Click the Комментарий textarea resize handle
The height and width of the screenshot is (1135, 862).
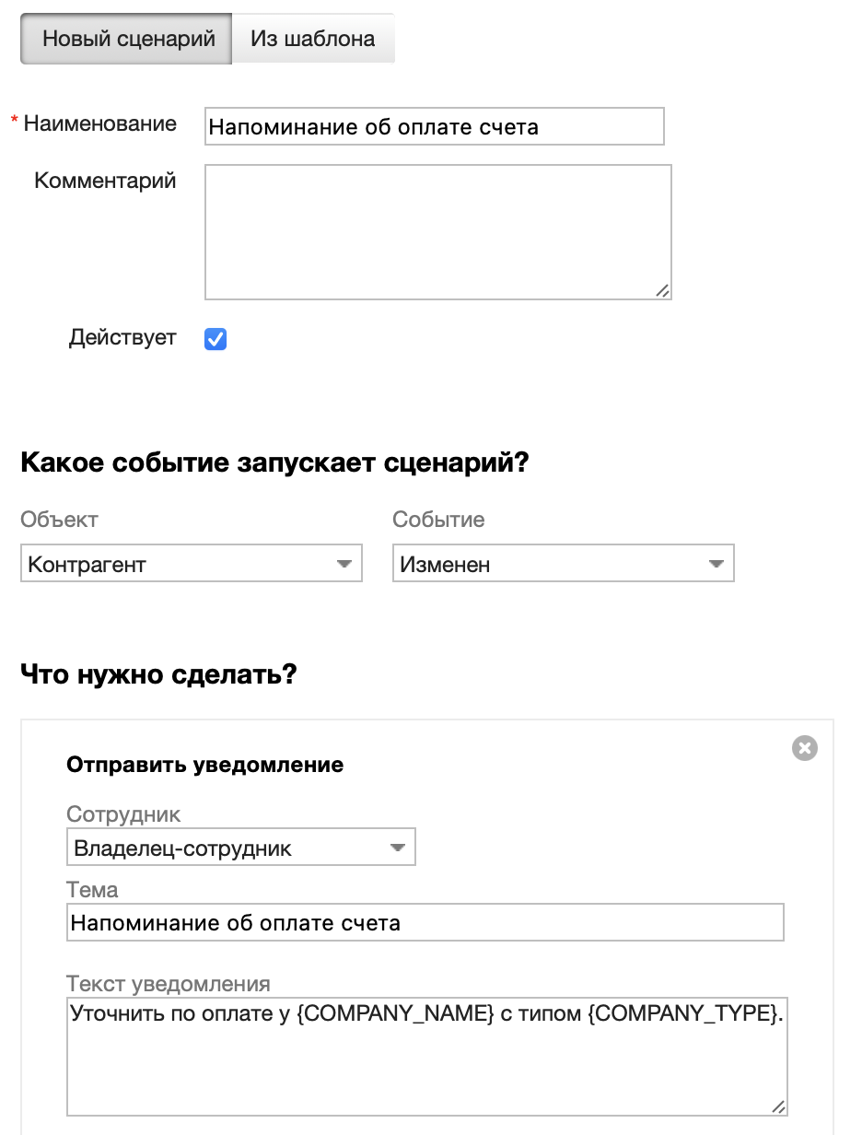pyautogui.click(x=662, y=290)
